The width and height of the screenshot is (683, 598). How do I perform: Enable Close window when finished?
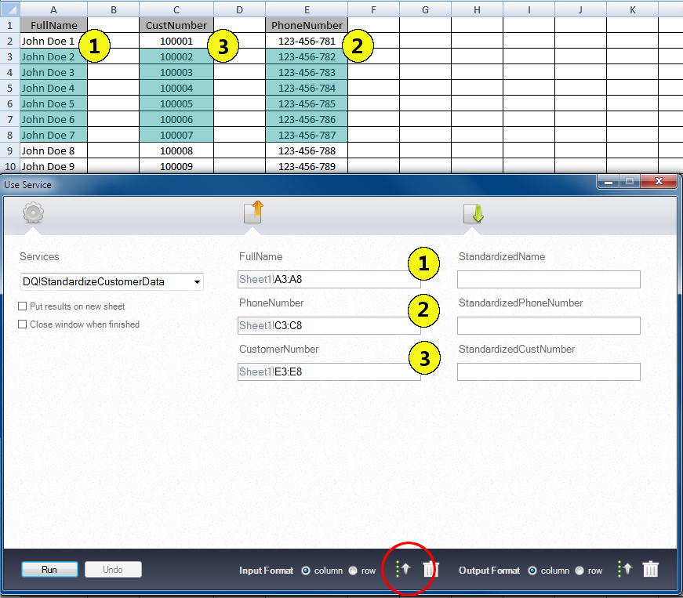(x=22, y=324)
